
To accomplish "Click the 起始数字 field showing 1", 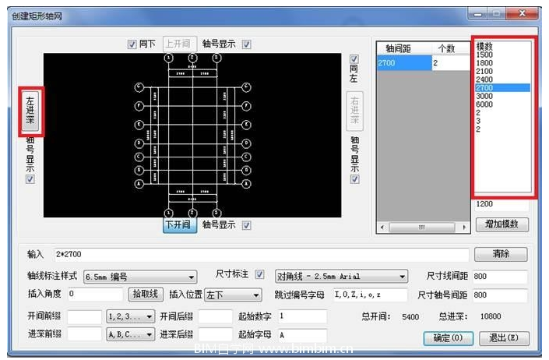I will (x=302, y=316).
